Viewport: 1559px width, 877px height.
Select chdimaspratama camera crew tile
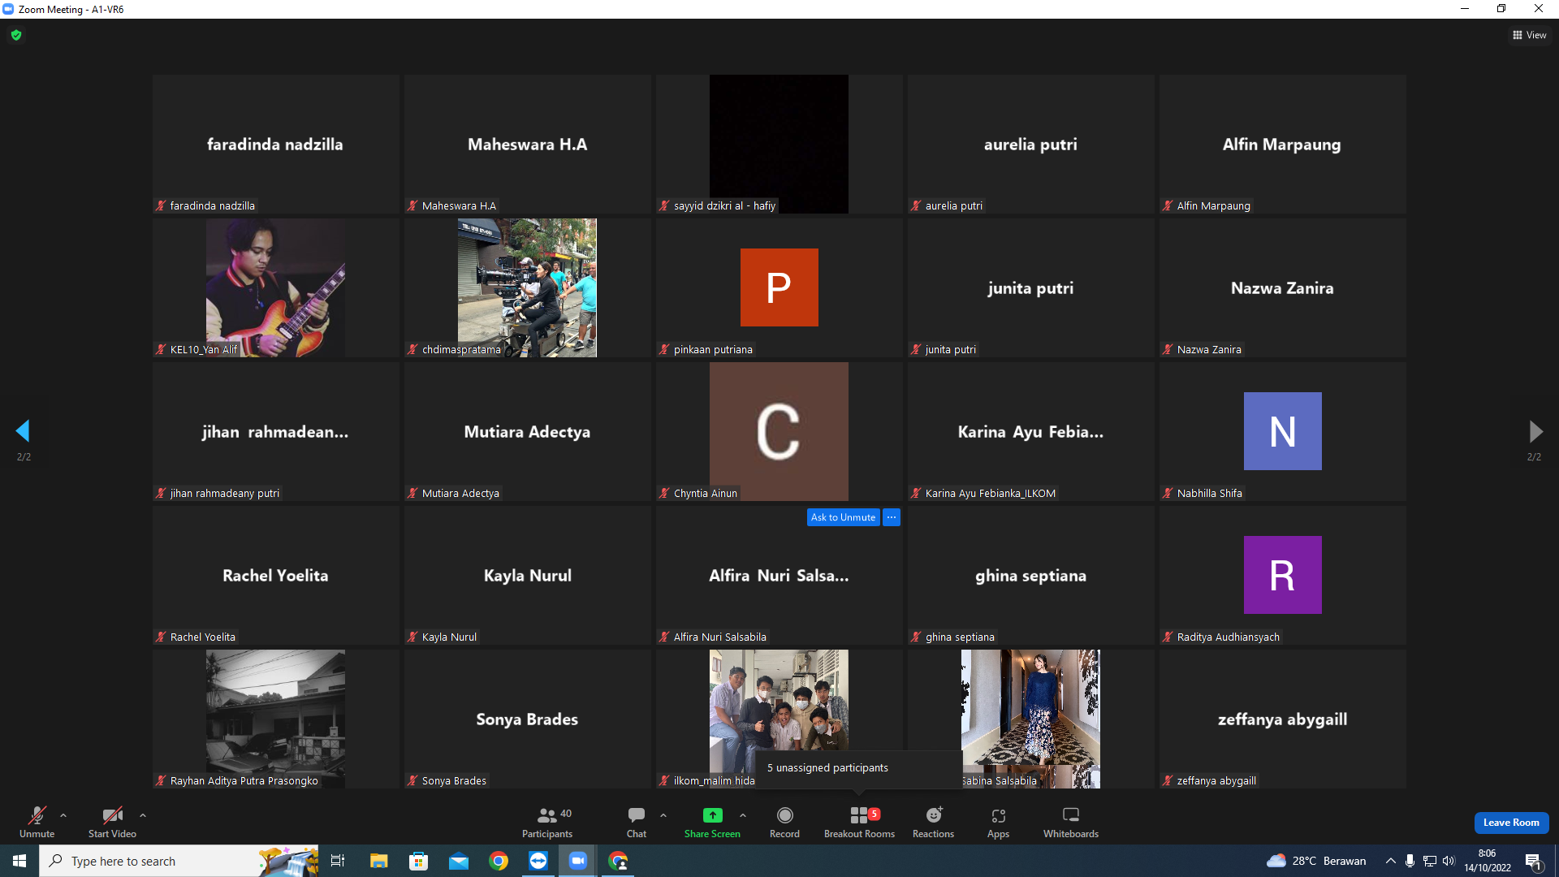coord(527,287)
